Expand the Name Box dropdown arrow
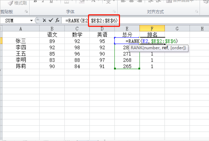This screenshot has height=141, width=209. [31, 21]
